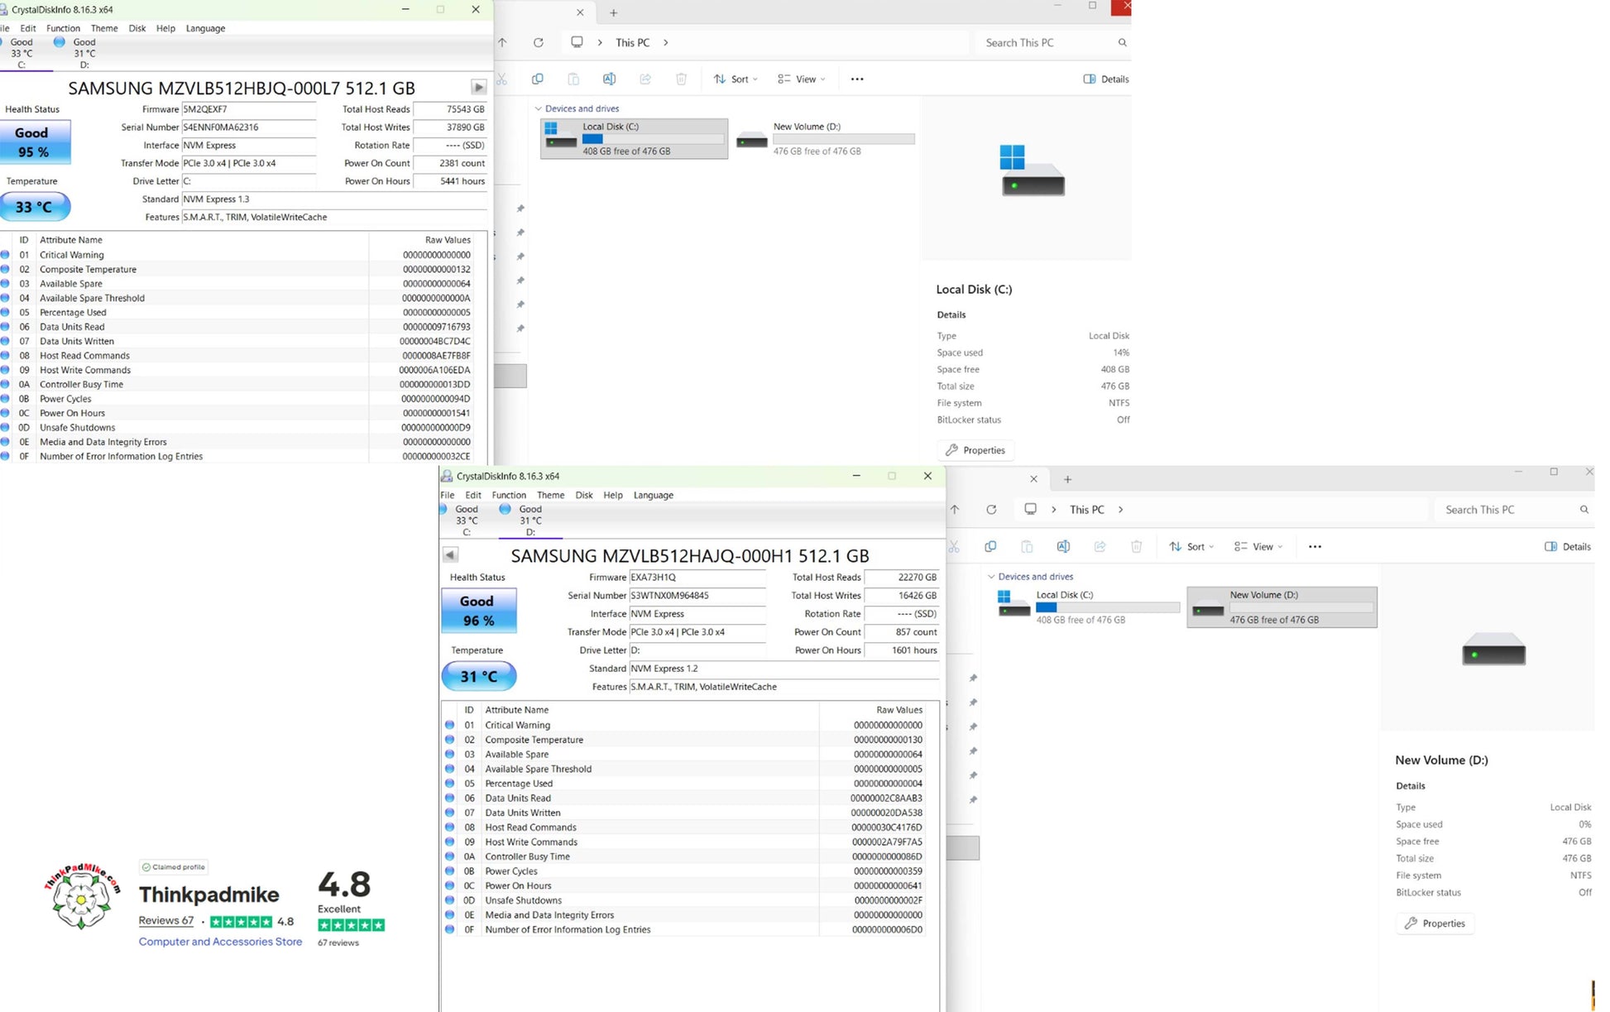Viewport: 1610px width, 1012px height.
Task: Collapse Devices and drives group, top Explorer
Action: click(x=539, y=108)
